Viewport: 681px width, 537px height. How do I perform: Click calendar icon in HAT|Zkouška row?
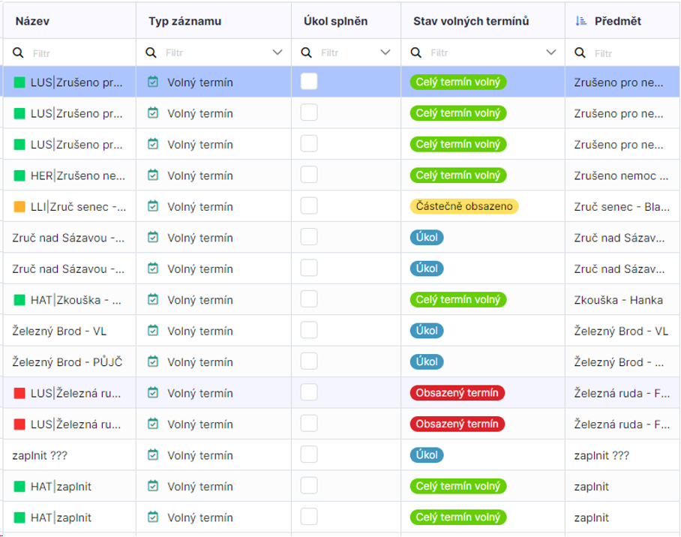153,300
